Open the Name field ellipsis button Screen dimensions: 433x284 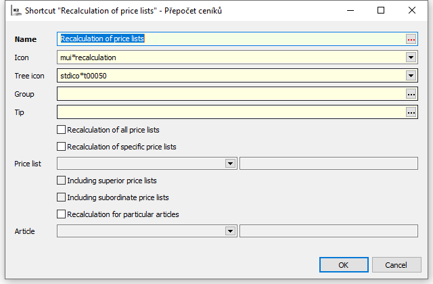point(411,39)
